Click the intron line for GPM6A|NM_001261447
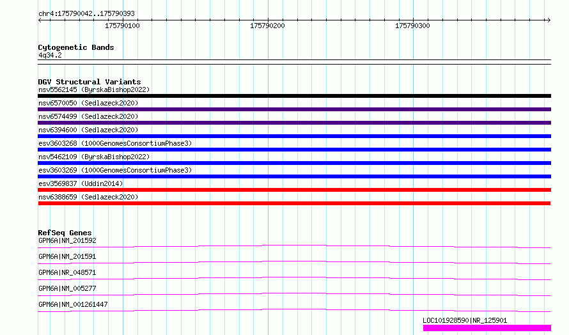Viewport: 569px width, 335px height. 294,309
